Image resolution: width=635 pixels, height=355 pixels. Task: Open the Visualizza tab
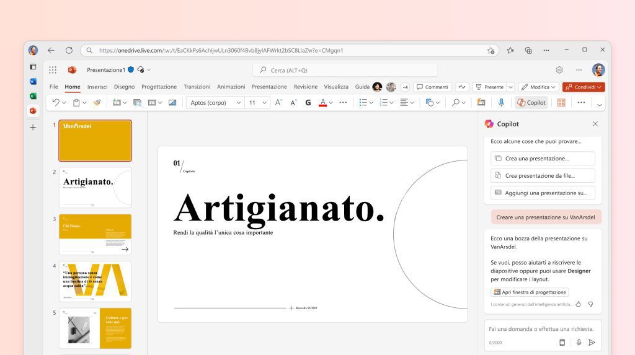[x=336, y=87]
